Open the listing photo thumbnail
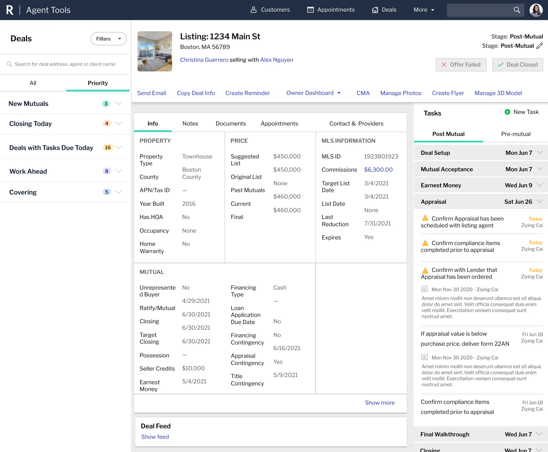Viewport: 548px width, 452px height. tap(155, 51)
